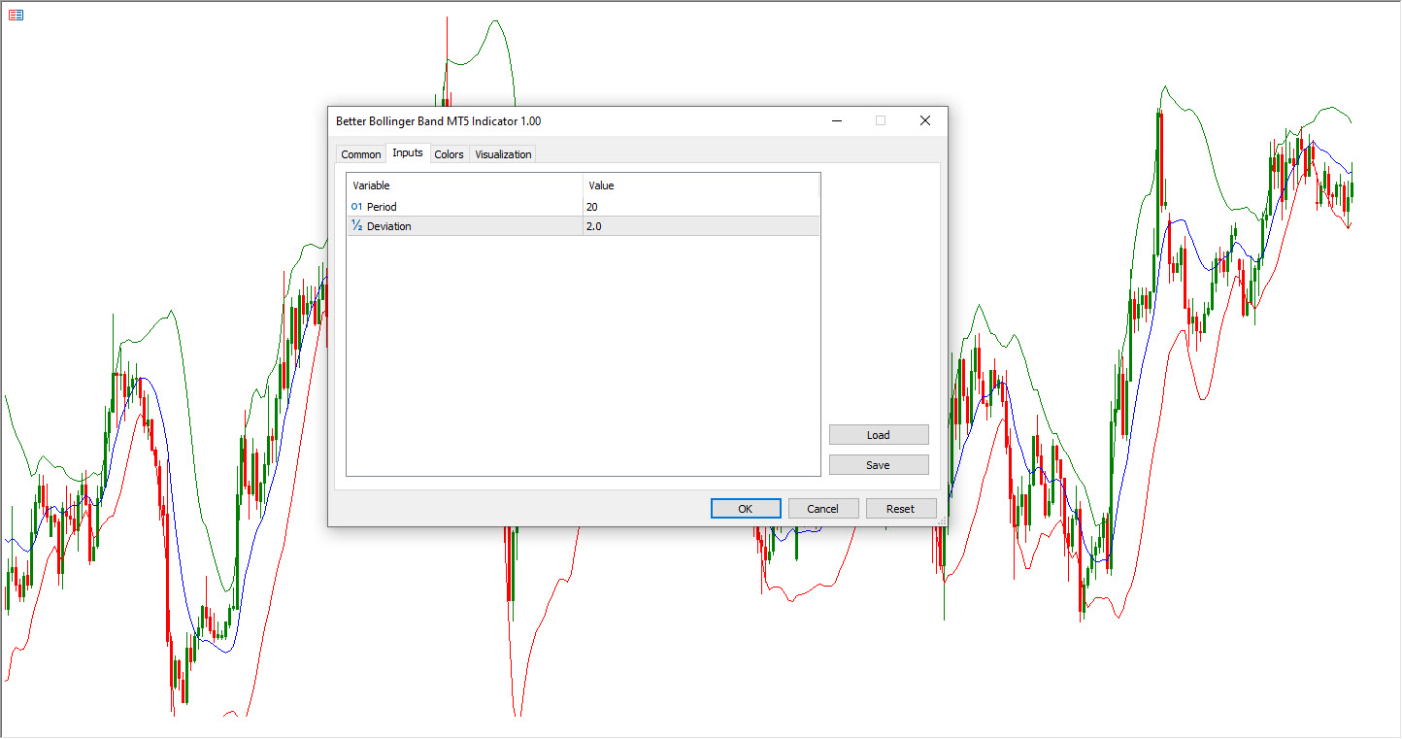Select the Inputs tab
The image size is (1402, 739).
[408, 153]
